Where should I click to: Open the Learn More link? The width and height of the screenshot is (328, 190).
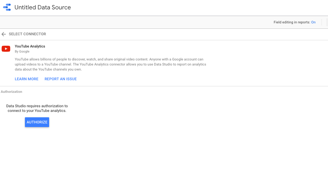pyautogui.click(x=27, y=79)
